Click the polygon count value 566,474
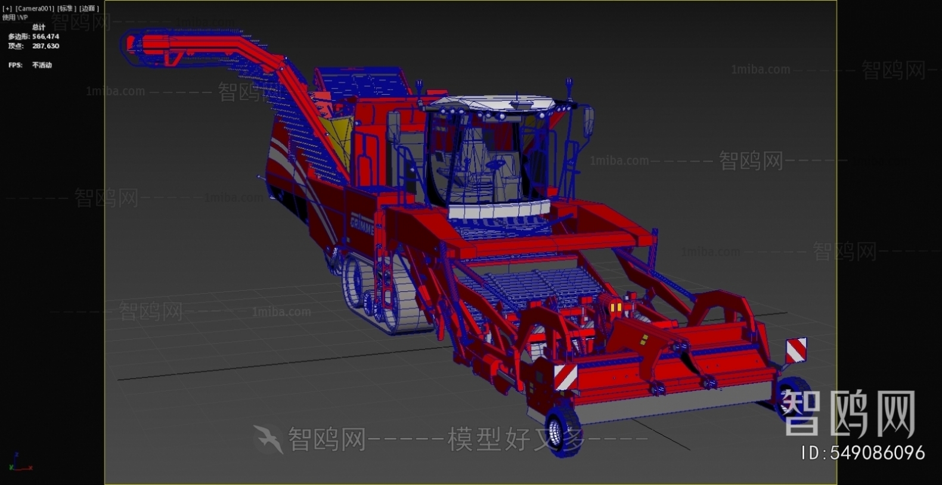 (x=46, y=36)
